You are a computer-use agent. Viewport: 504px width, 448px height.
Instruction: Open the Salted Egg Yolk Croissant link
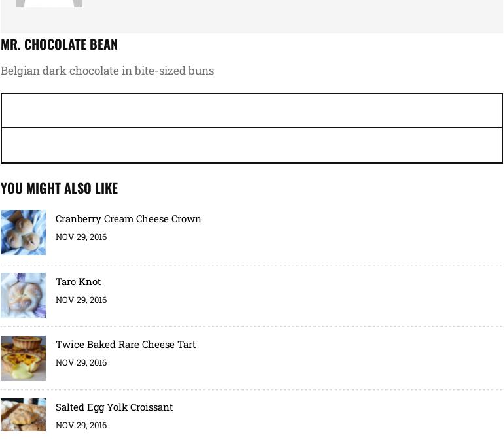tap(114, 407)
